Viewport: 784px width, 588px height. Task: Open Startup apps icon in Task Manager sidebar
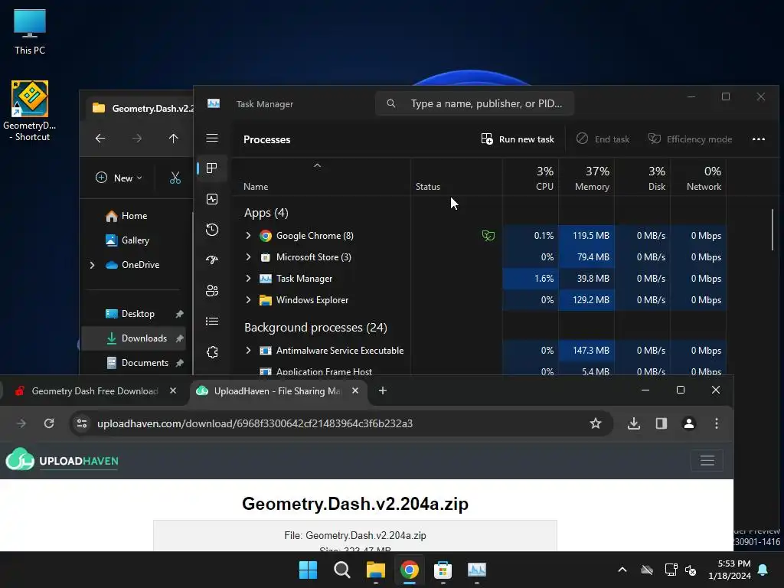pyautogui.click(x=212, y=260)
